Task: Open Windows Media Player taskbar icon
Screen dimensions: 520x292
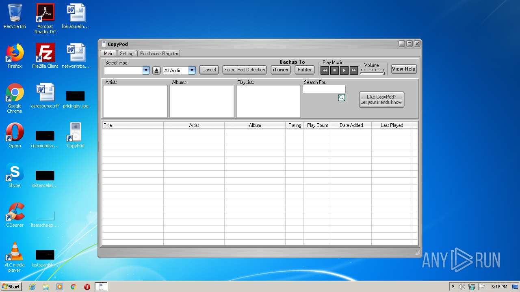Action: point(60,287)
